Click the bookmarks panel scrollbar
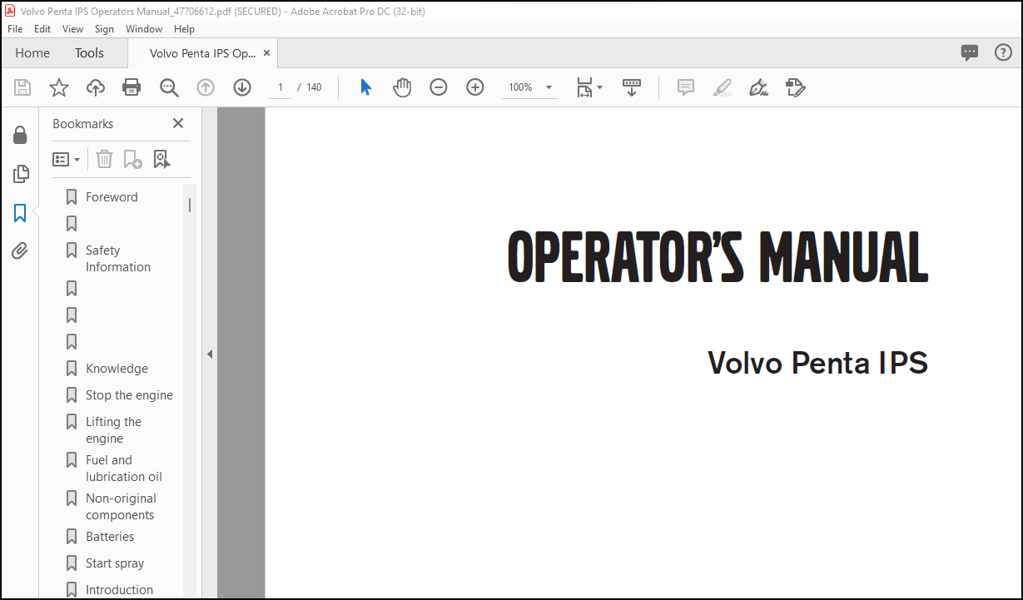1023x600 pixels. click(190, 205)
